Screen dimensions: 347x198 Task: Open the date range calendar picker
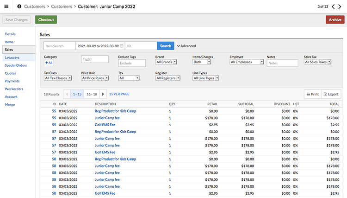click(x=122, y=46)
